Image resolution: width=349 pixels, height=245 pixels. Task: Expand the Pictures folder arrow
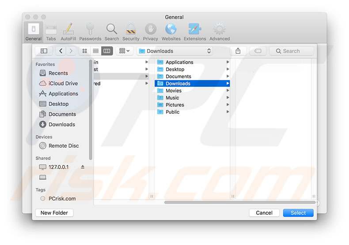point(228,105)
